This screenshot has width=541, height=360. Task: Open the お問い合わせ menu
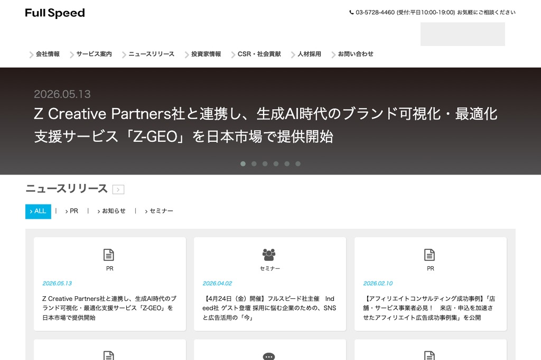(x=356, y=54)
